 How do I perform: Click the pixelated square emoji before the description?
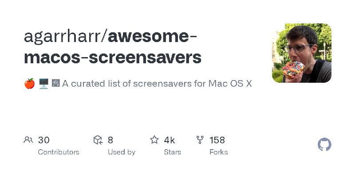click(56, 83)
